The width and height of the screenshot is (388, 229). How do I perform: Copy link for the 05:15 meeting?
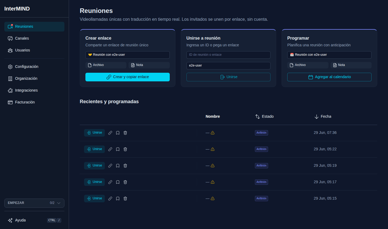110,199
